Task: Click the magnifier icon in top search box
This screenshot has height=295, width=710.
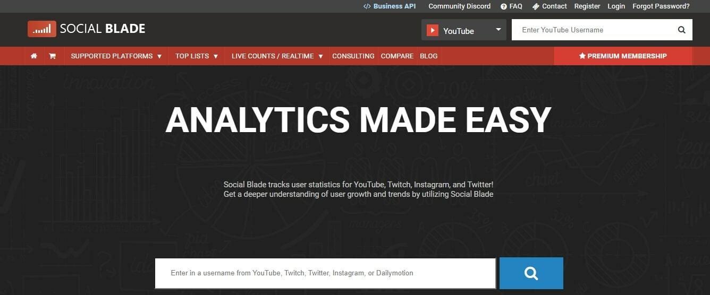Action: (682, 30)
